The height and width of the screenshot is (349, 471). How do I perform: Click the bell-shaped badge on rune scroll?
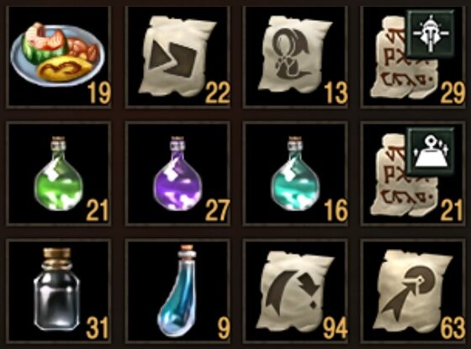click(x=430, y=151)
